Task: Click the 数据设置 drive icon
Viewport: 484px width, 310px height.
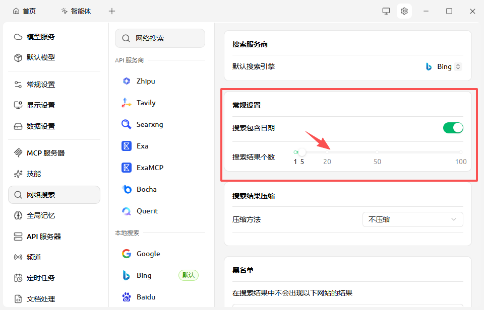Action: 18,126
